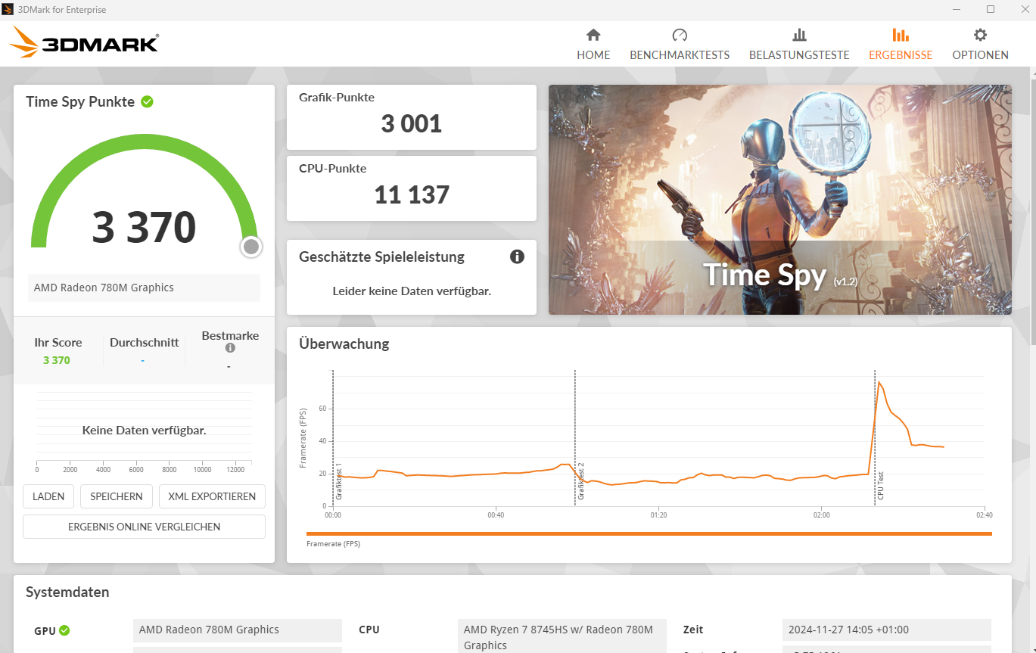The width and height of the screenshot is (1036, 653).
Task: Minimize the 3DMark window
Action: [x=957, y=10]
